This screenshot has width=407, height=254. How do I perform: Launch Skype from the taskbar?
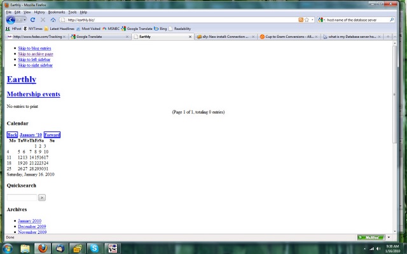point(94,248)
